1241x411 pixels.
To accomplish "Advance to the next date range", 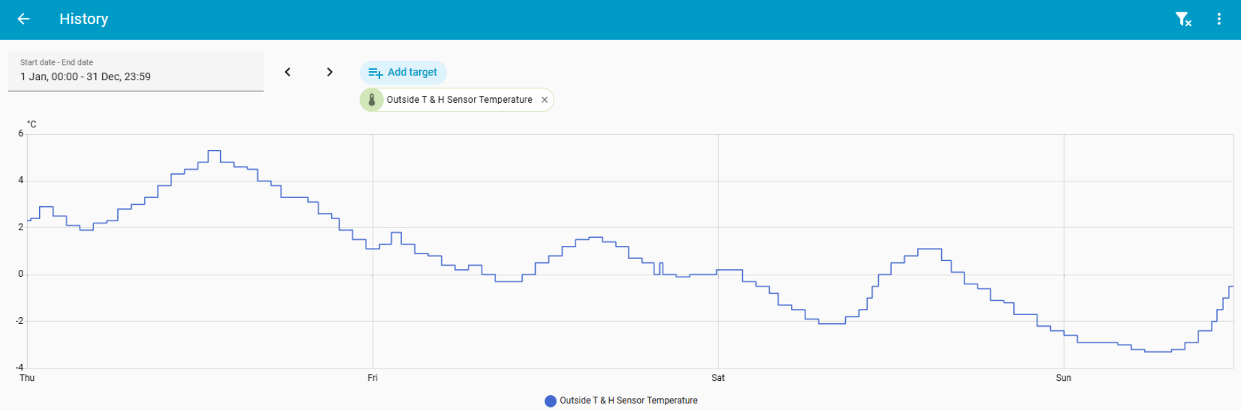I will (x=330, y=72).
